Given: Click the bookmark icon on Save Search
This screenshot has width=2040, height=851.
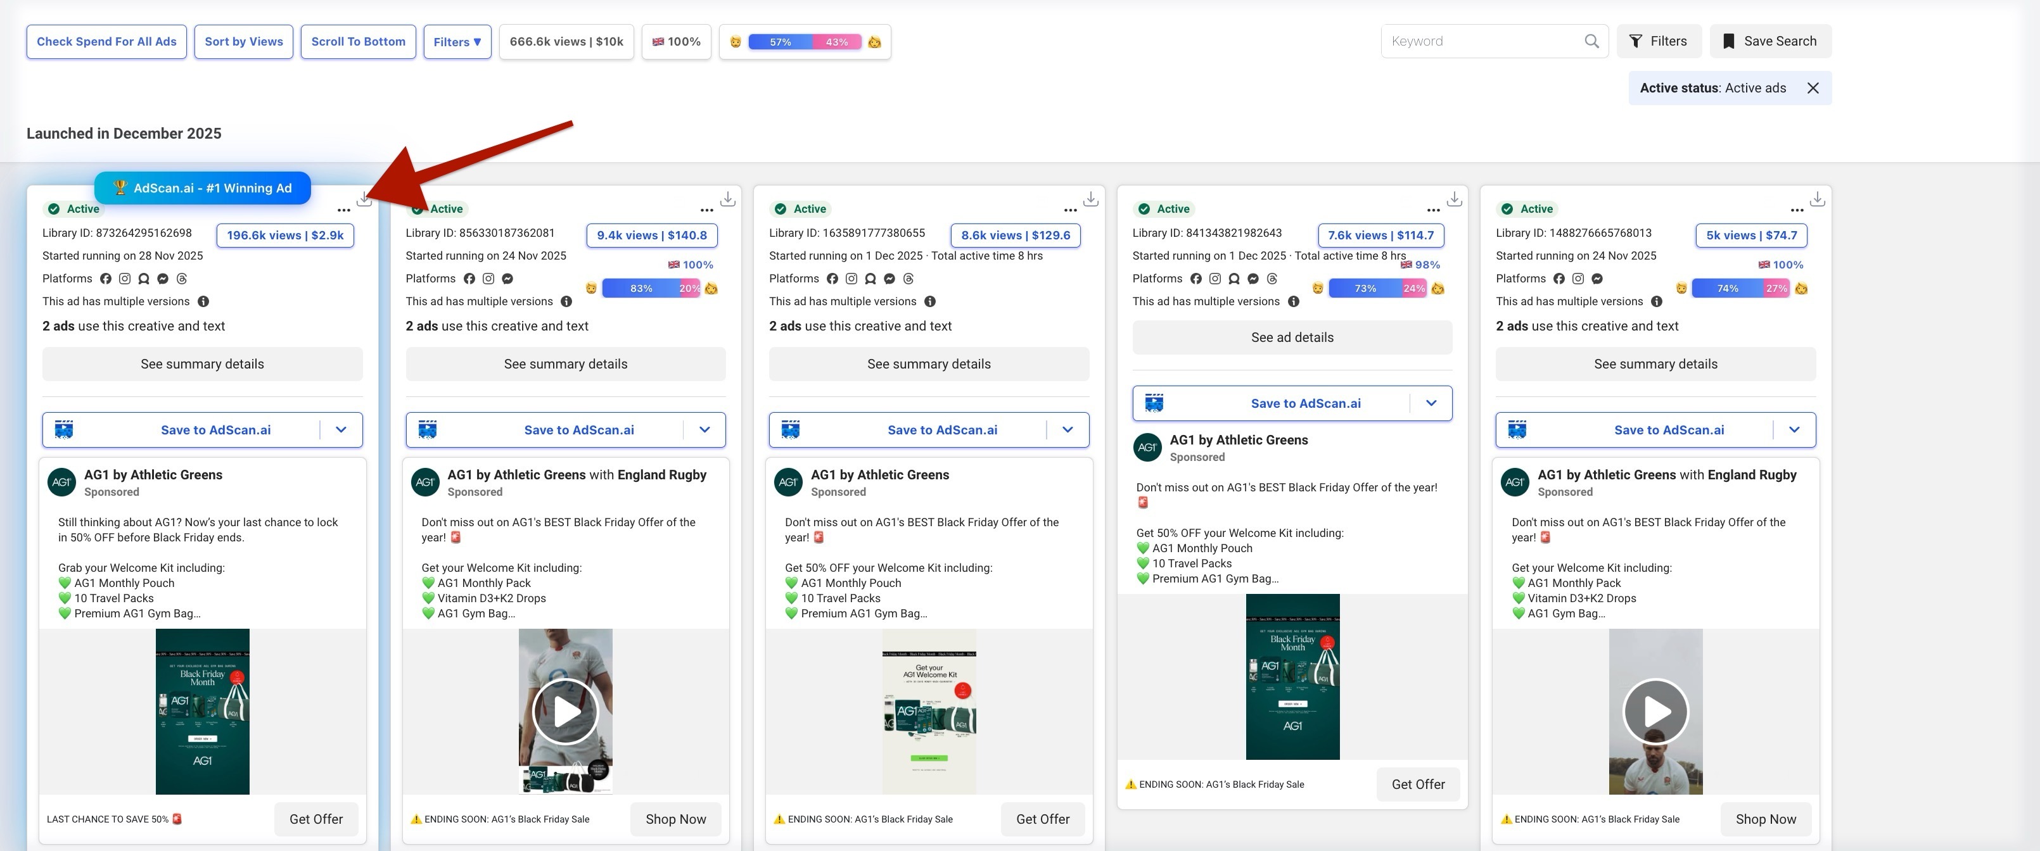Looking at the screenshot, I should coord(1730,41).
